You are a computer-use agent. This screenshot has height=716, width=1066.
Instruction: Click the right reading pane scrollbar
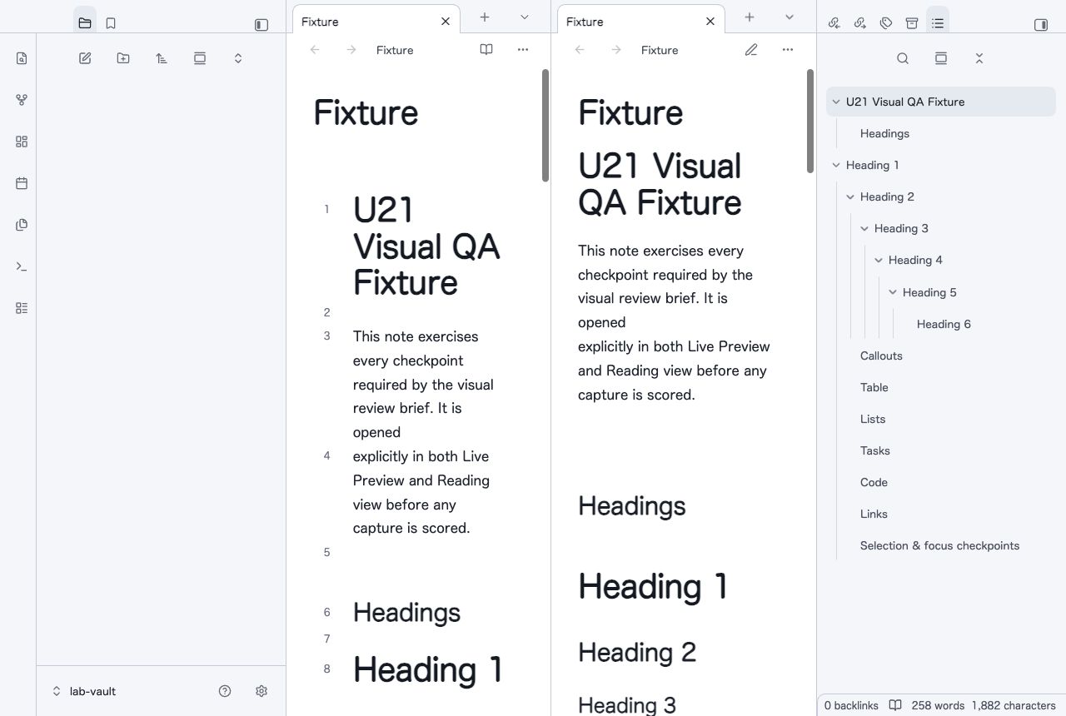pos(810,121)
